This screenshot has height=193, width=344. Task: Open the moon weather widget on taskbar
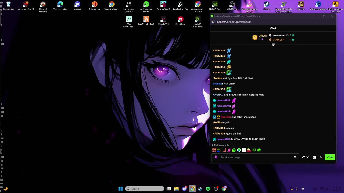(x=5, y=189)
